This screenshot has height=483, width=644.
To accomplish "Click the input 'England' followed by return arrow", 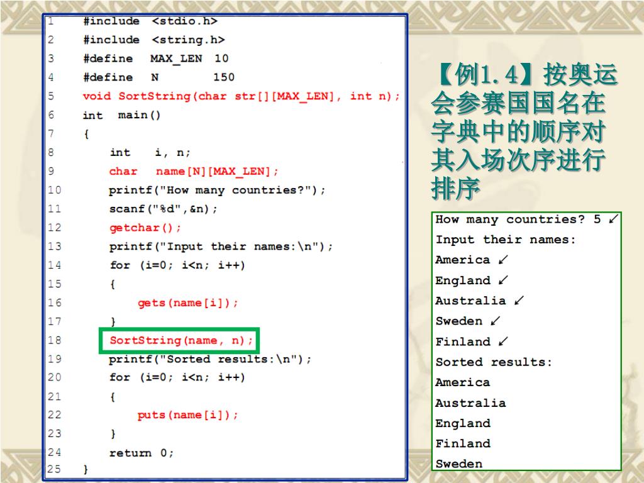I will pyautogui.click(x=472, y=280).
